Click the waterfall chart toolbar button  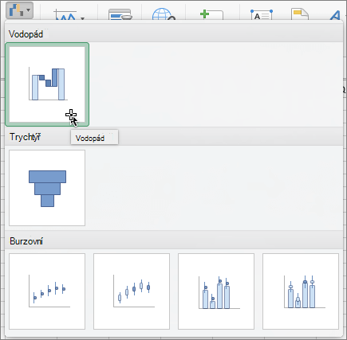point(17,10)
